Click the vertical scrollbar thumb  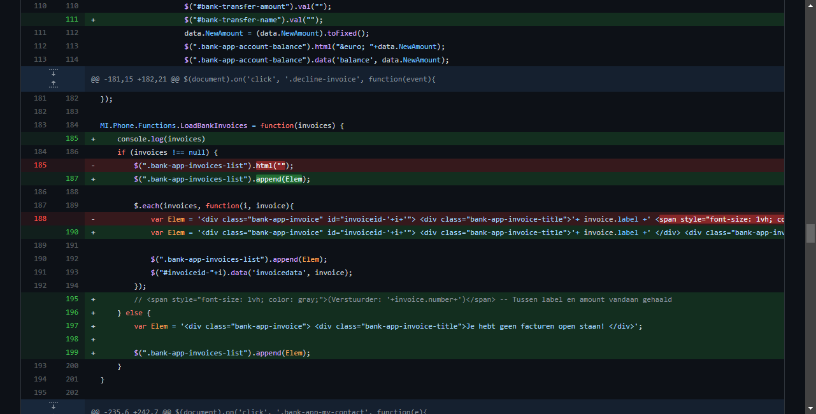[810, 233]
